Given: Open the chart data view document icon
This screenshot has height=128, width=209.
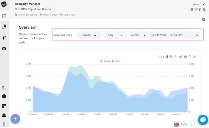Looking at the screenshot, I should 171,57.
